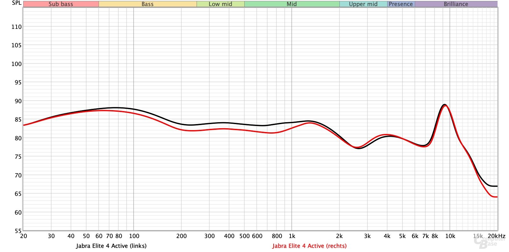Click the Upper mid band label
This screenshot has width=509, height=252.
click(363, 4)
